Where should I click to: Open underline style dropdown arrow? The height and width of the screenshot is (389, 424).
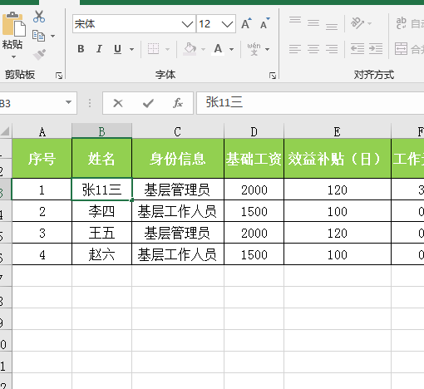click(x=131, y=49)
